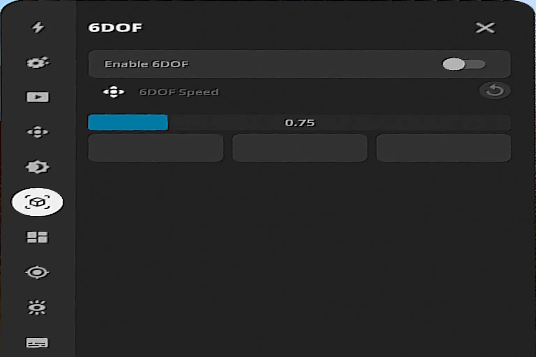Select the video playback sidebar icon
The width and height of the screenshot is (536, 357).
pyautogui.click(x=38, y=97)
